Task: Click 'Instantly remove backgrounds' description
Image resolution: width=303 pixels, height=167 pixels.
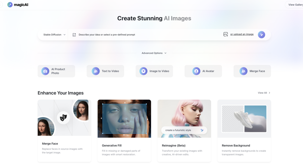Action: click(x=244, y=153)
